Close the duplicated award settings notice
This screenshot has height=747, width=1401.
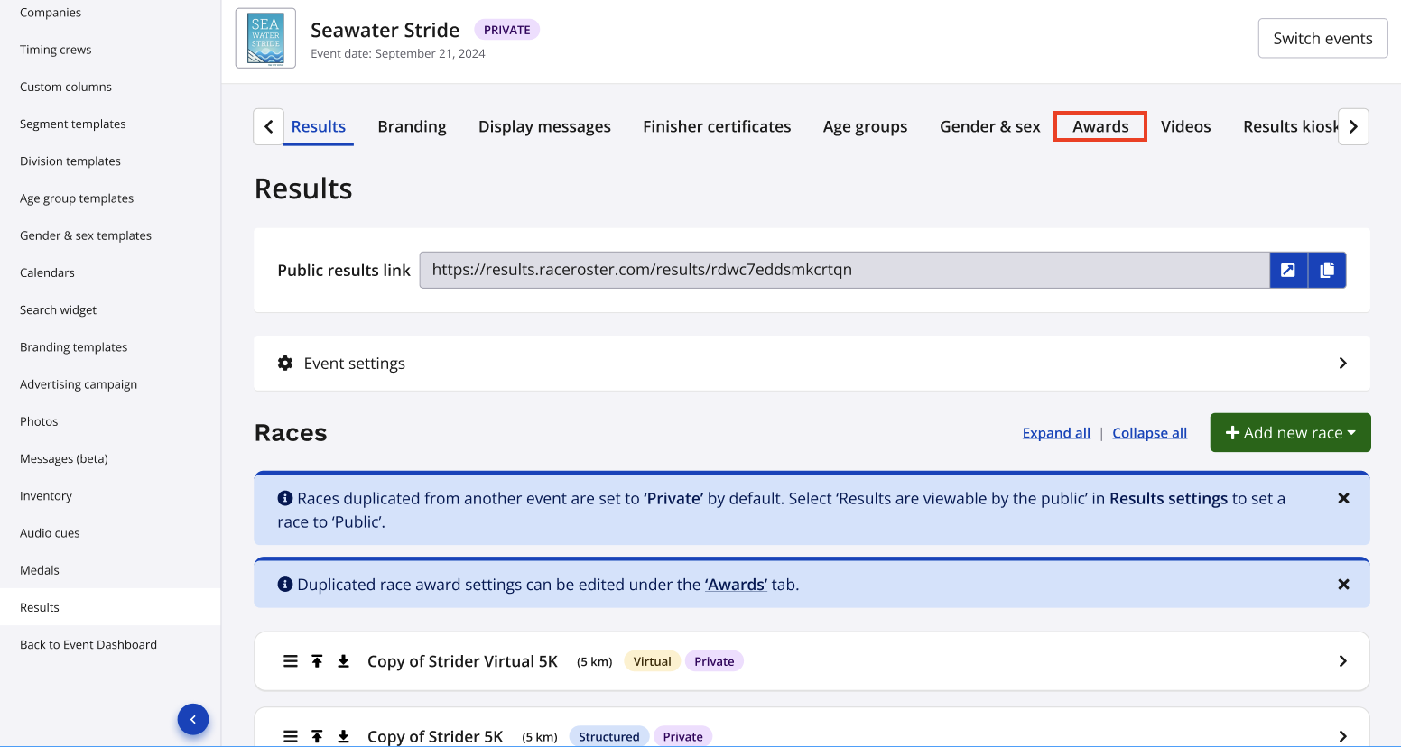pyautogui.click(x=1343, y=585)
